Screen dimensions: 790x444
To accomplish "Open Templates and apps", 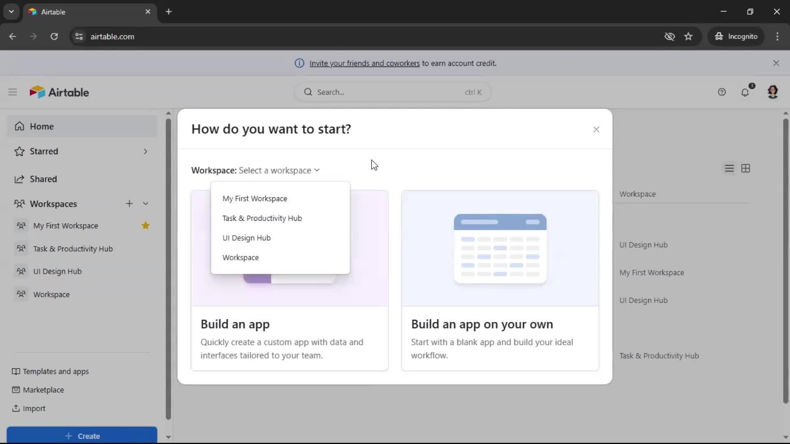I will pos(50,371).
